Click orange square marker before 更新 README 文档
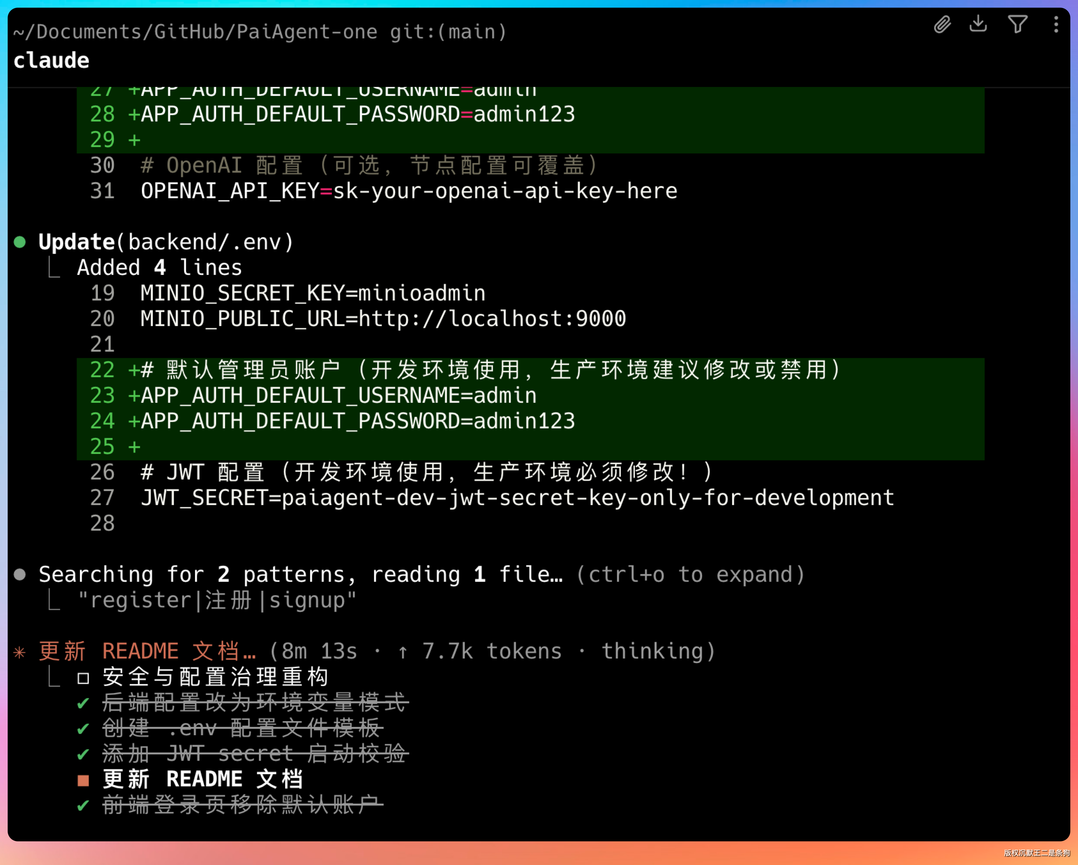The width and height of the screenshot is (1078, 865). coord(83,780)
